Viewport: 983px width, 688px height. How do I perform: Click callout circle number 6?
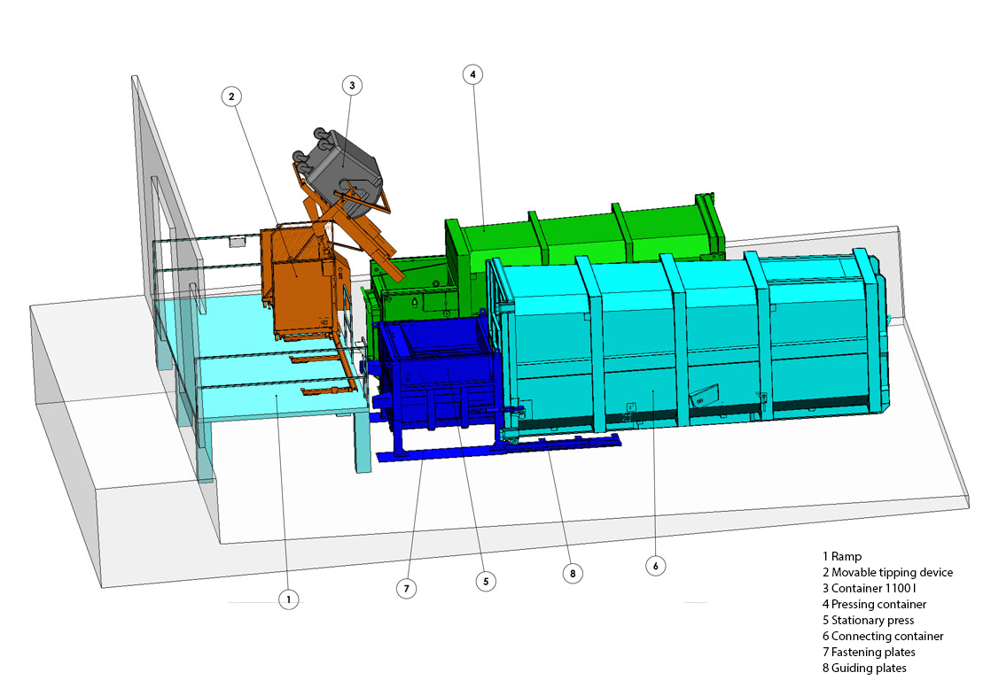(656, 566)
